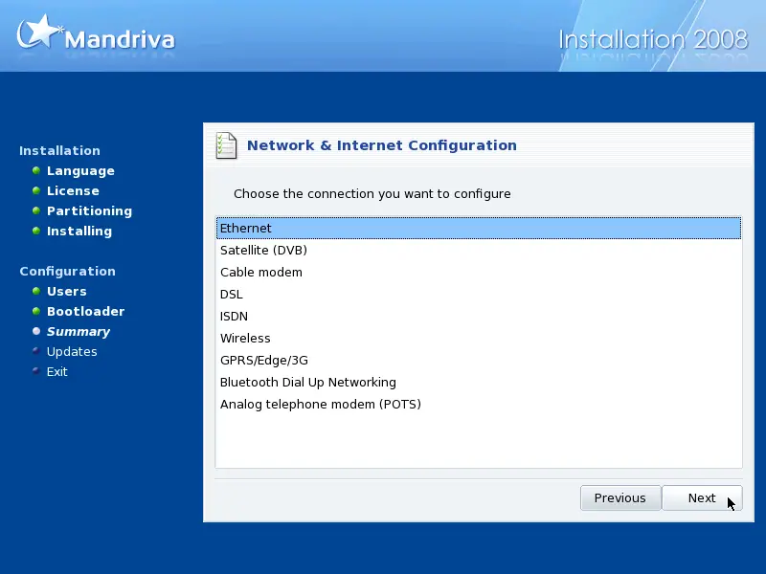
Task: Click Installation 2008 banner text
Action: pos(653,39)
